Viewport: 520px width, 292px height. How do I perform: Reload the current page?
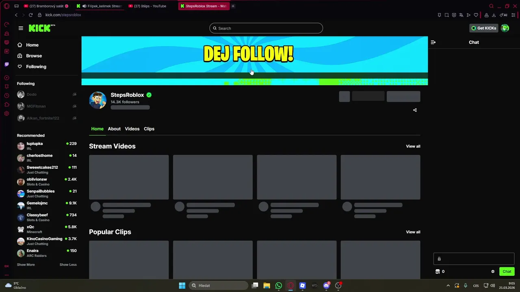click(x=30, y=15)
